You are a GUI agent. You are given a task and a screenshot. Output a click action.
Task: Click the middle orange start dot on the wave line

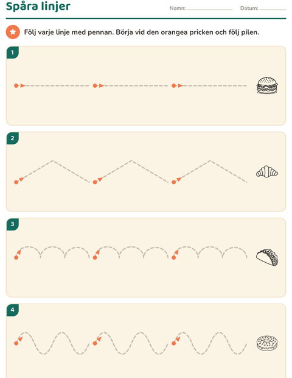click(95, 343)
